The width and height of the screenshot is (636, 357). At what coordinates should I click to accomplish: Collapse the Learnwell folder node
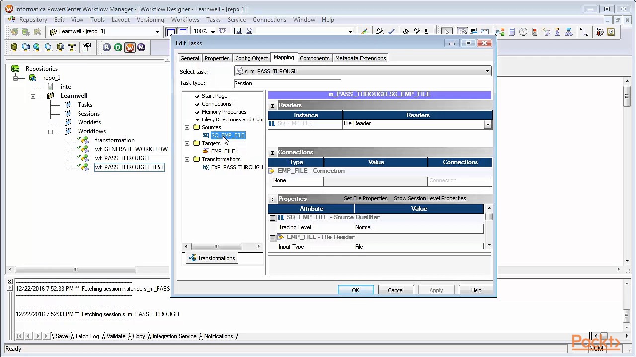click(33, 96)
